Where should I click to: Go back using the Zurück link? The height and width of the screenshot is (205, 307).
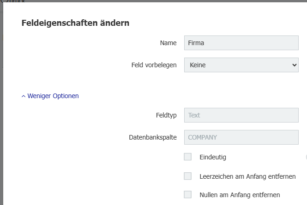point(14,1)
